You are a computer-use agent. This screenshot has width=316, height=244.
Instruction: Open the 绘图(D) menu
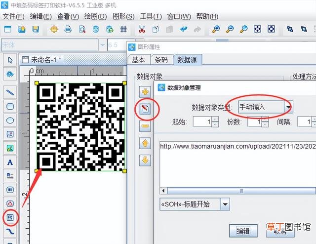95,16
